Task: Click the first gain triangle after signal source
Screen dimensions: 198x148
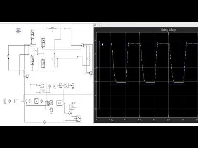Action: (10, 101)
